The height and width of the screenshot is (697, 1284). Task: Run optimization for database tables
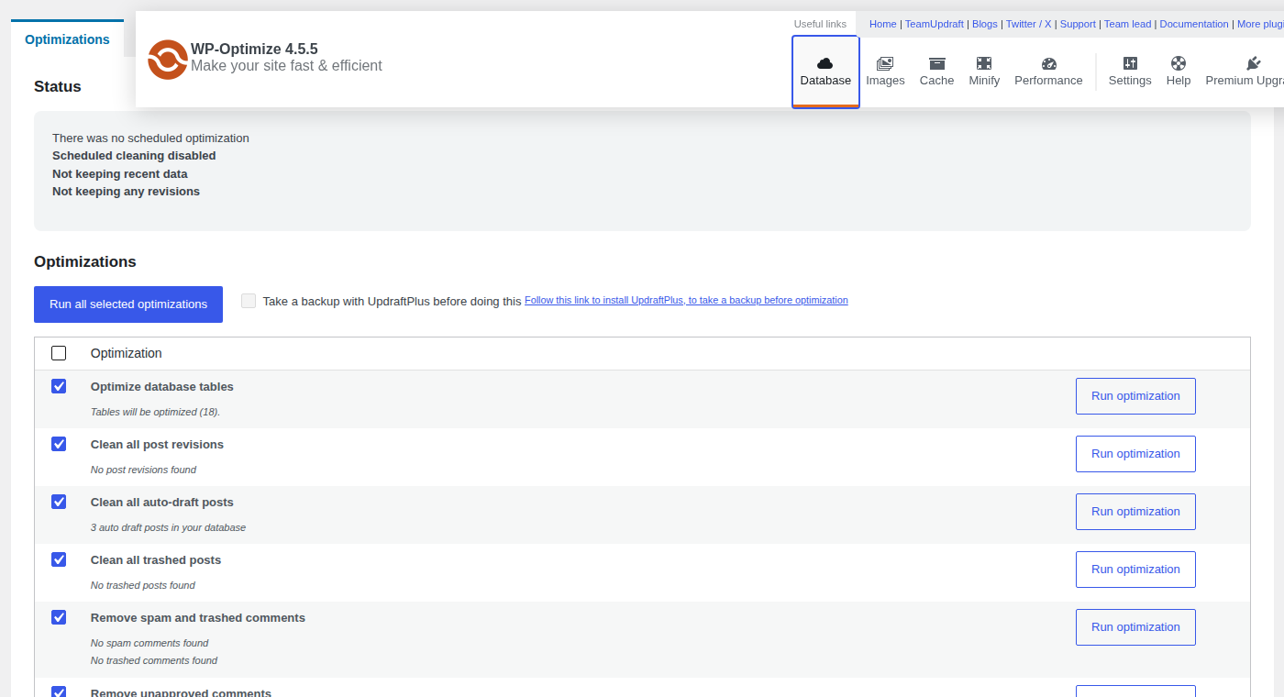(1135, 396)
